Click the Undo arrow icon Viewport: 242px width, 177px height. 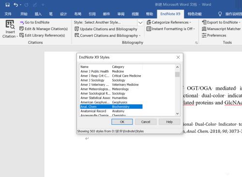[16, 5]
